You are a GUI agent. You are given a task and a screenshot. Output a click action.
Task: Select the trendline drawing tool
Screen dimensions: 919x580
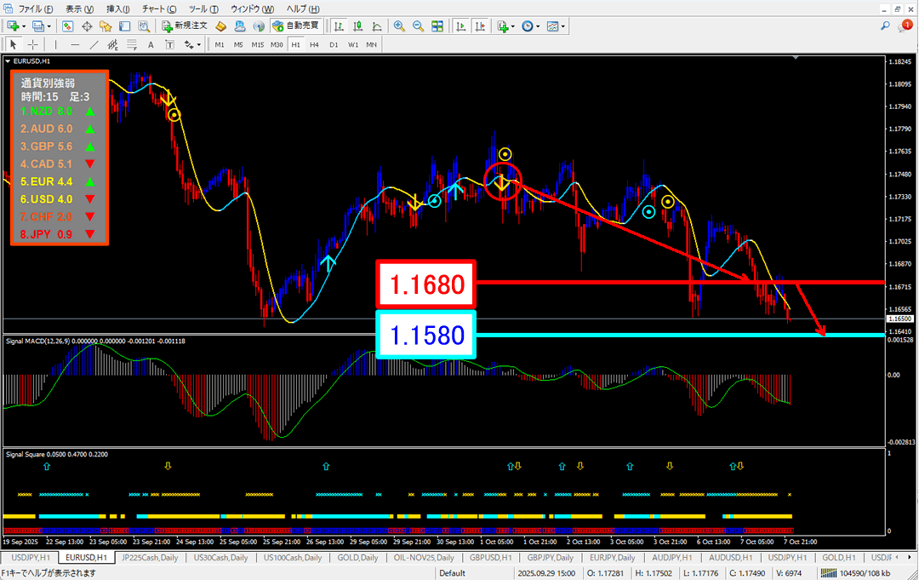94,44
